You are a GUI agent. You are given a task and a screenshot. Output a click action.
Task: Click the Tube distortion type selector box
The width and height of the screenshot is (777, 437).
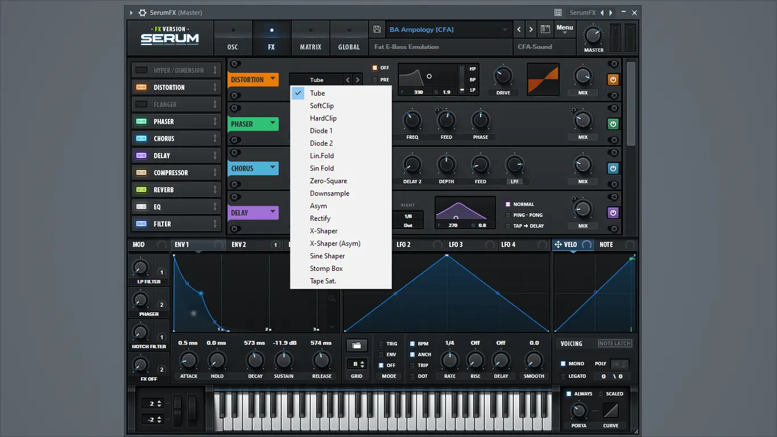(x=316, y=80)
